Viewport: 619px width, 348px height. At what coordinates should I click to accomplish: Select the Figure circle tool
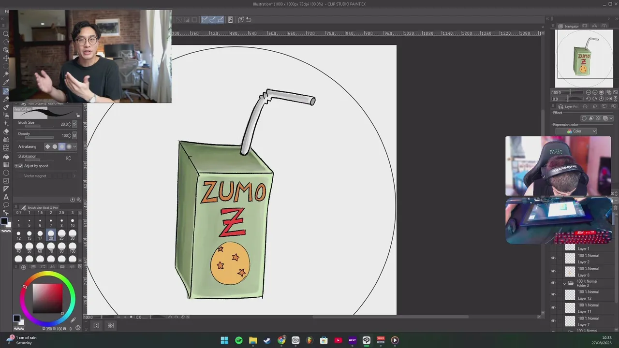pos(6,173)
